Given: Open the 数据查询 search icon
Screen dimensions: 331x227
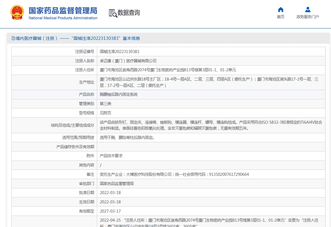Looking at the screenshot, I should coord(113,13).
